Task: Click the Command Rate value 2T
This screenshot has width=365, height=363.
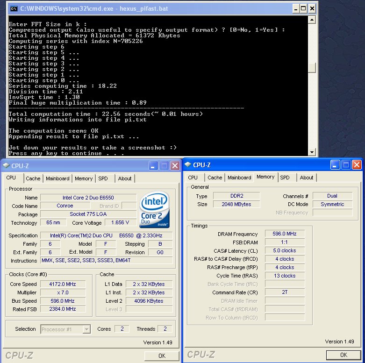Action: 285,292
